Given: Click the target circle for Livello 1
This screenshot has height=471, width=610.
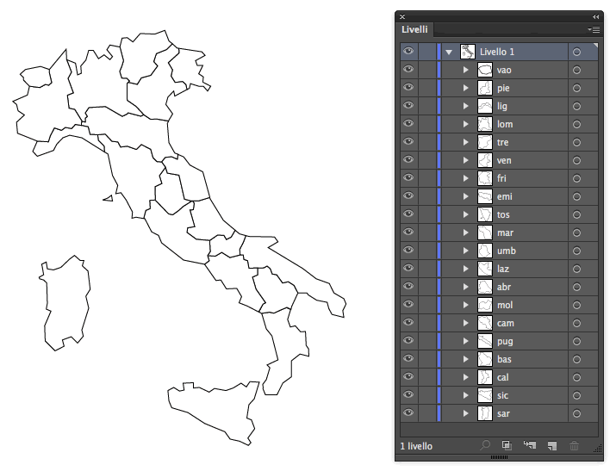Looking at the screenshot, I should [x=576, y=52].
